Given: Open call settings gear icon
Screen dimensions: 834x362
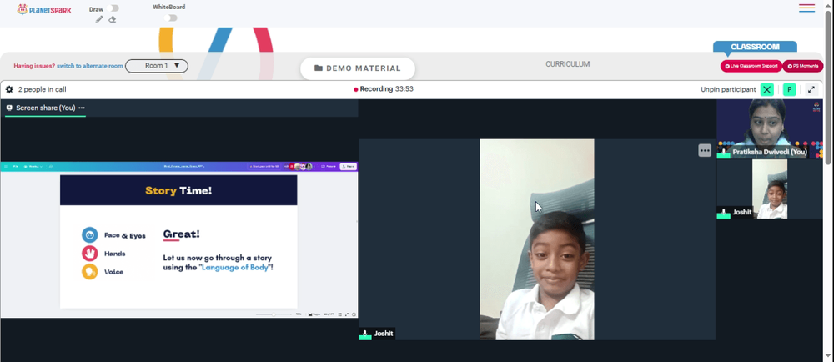Looking at the screenshot, I should click(9, 89).
